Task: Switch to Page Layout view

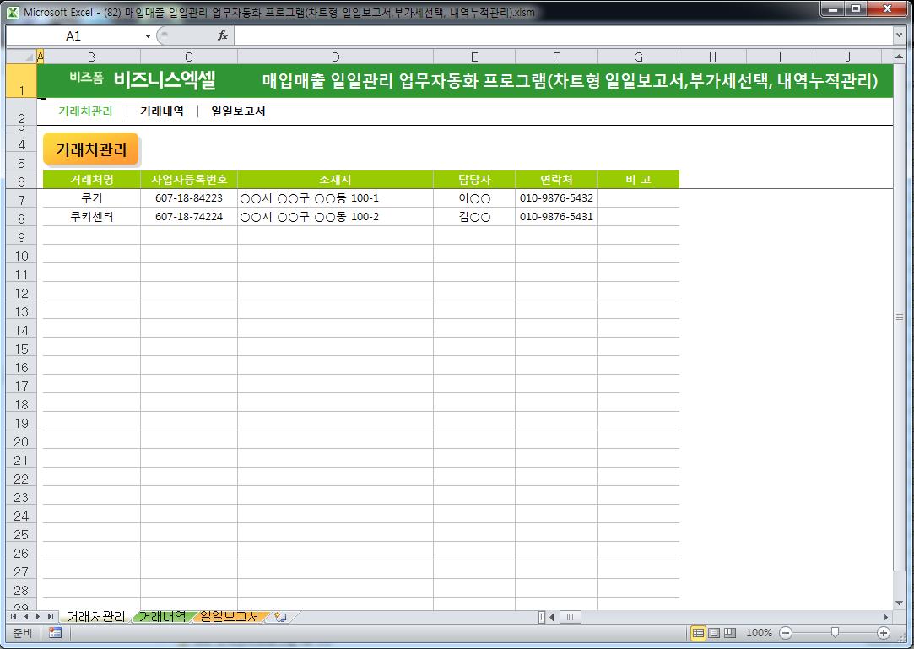Action: point(714,633)
